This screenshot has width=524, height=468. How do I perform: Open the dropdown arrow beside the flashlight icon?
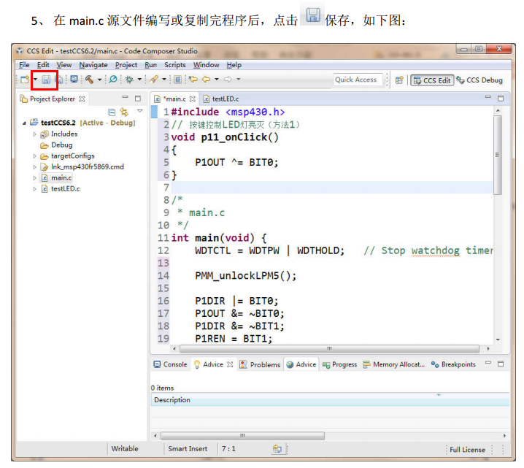[x=164, y=80]
